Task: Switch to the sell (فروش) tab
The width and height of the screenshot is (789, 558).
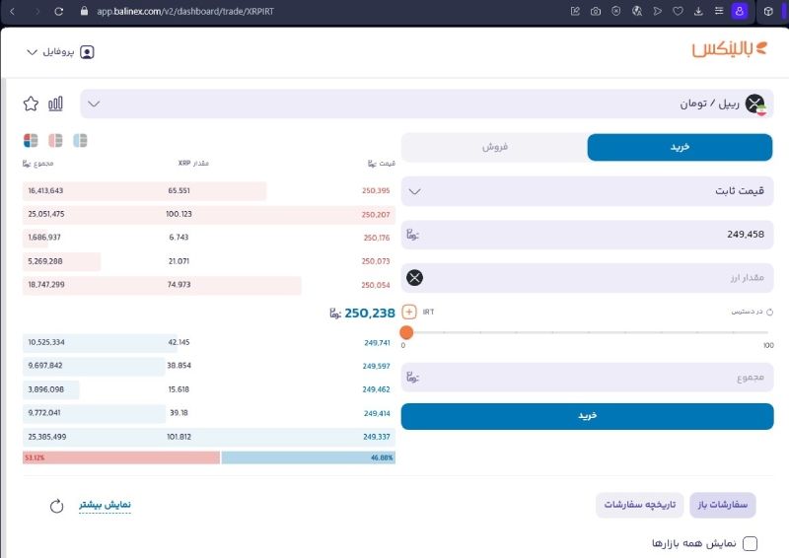Action: tap(495, 147)
